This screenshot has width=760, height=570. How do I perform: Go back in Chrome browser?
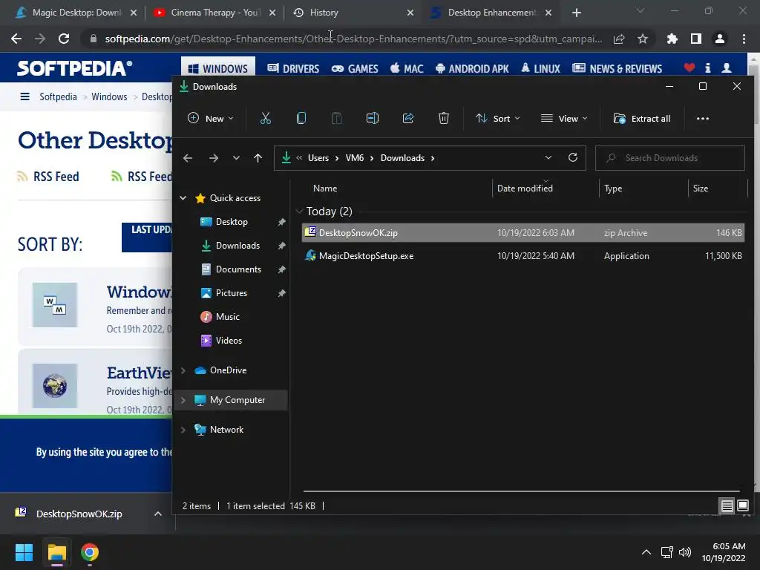tap(16, 39)
